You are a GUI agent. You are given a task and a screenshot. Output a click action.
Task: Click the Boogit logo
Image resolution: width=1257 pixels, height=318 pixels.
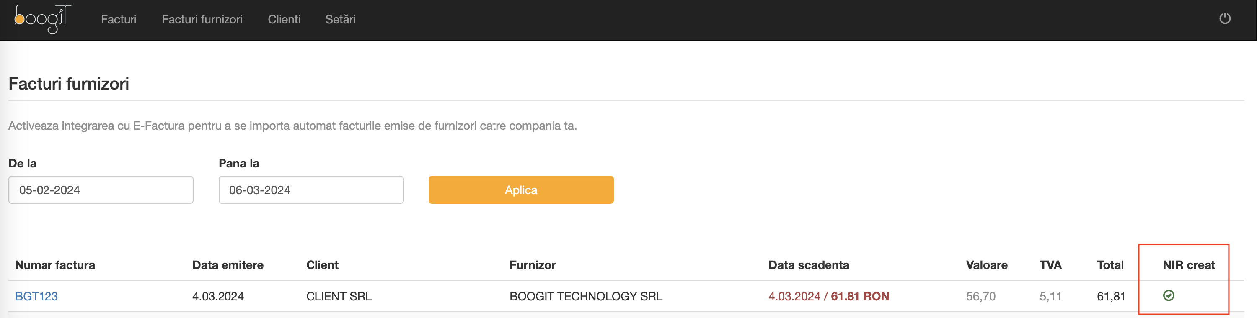[42, 19]
